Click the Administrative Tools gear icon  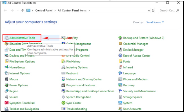coord(6,38)
